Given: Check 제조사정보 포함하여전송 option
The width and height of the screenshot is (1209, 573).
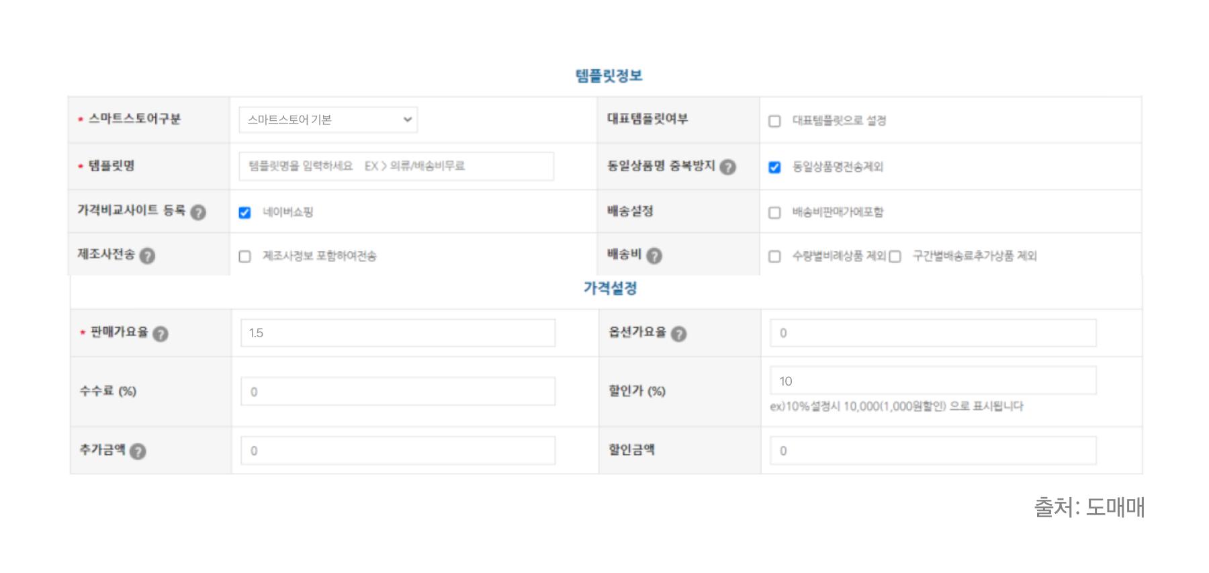Looking at the screenshot, I should click(x=244, y=257).
